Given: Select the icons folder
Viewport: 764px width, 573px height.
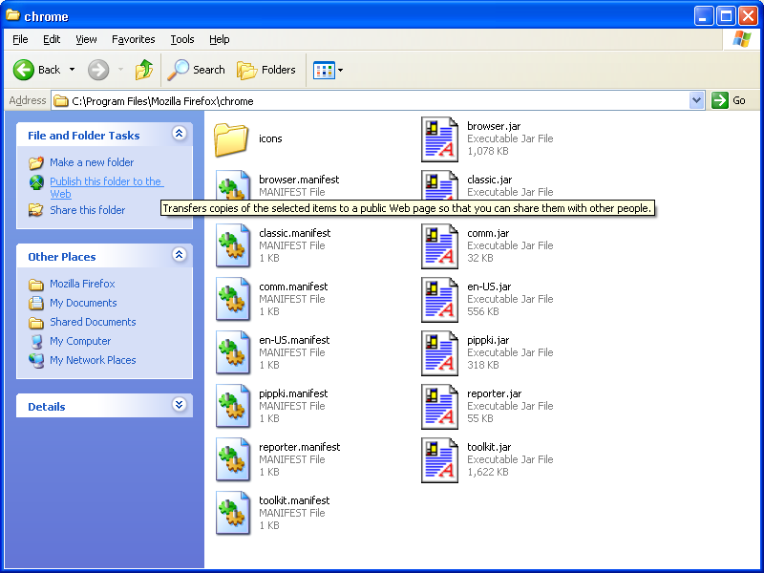Looking at the screenshot, I should point(231,138).
